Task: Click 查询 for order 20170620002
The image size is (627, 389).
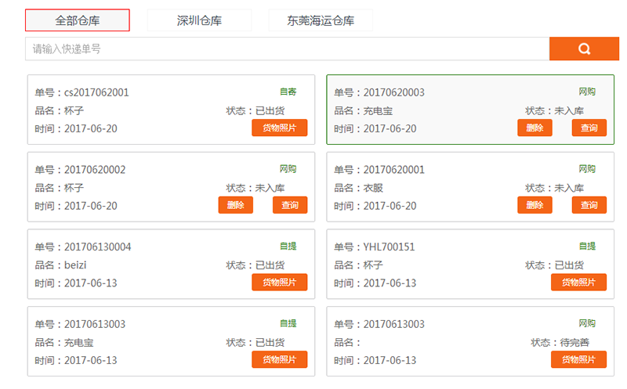Action: coord(290,205)
